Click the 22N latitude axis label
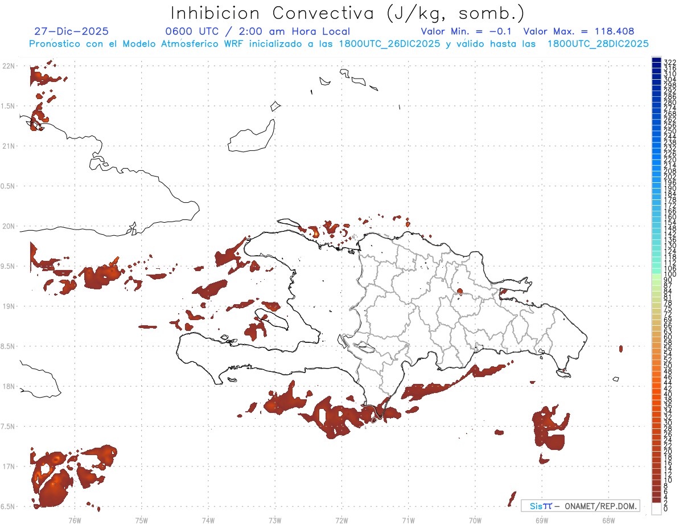Screen dimensions: 683x528 (9, 66)
